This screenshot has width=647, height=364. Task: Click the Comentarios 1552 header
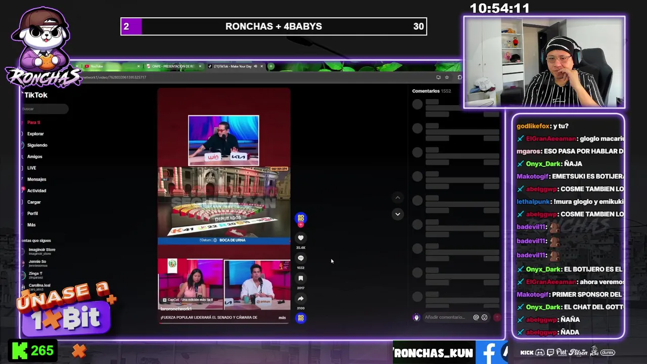pos(431,91)
